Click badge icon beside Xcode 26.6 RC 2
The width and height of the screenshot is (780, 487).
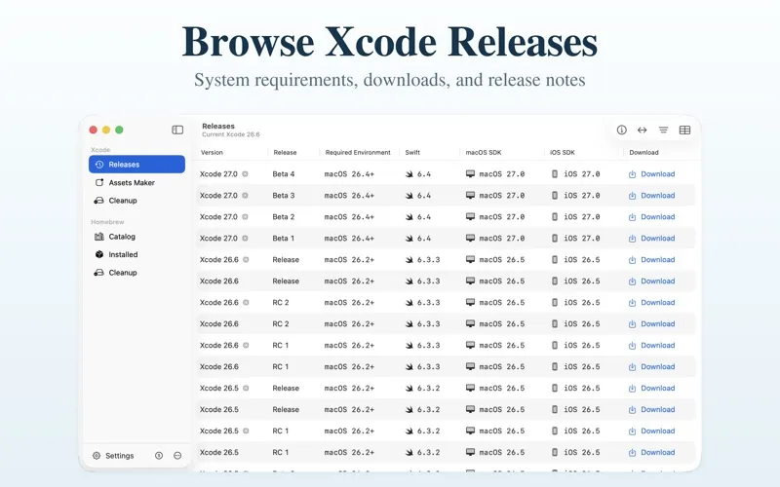tap(246, 303)
